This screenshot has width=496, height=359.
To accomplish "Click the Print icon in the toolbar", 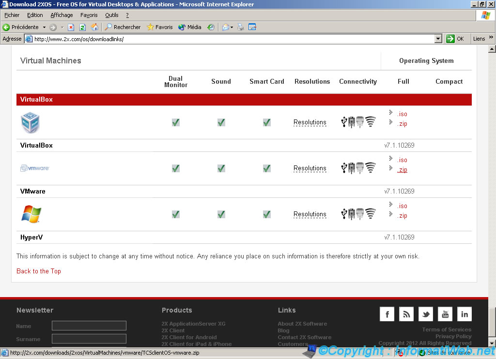I will click(x=241, y=27).
